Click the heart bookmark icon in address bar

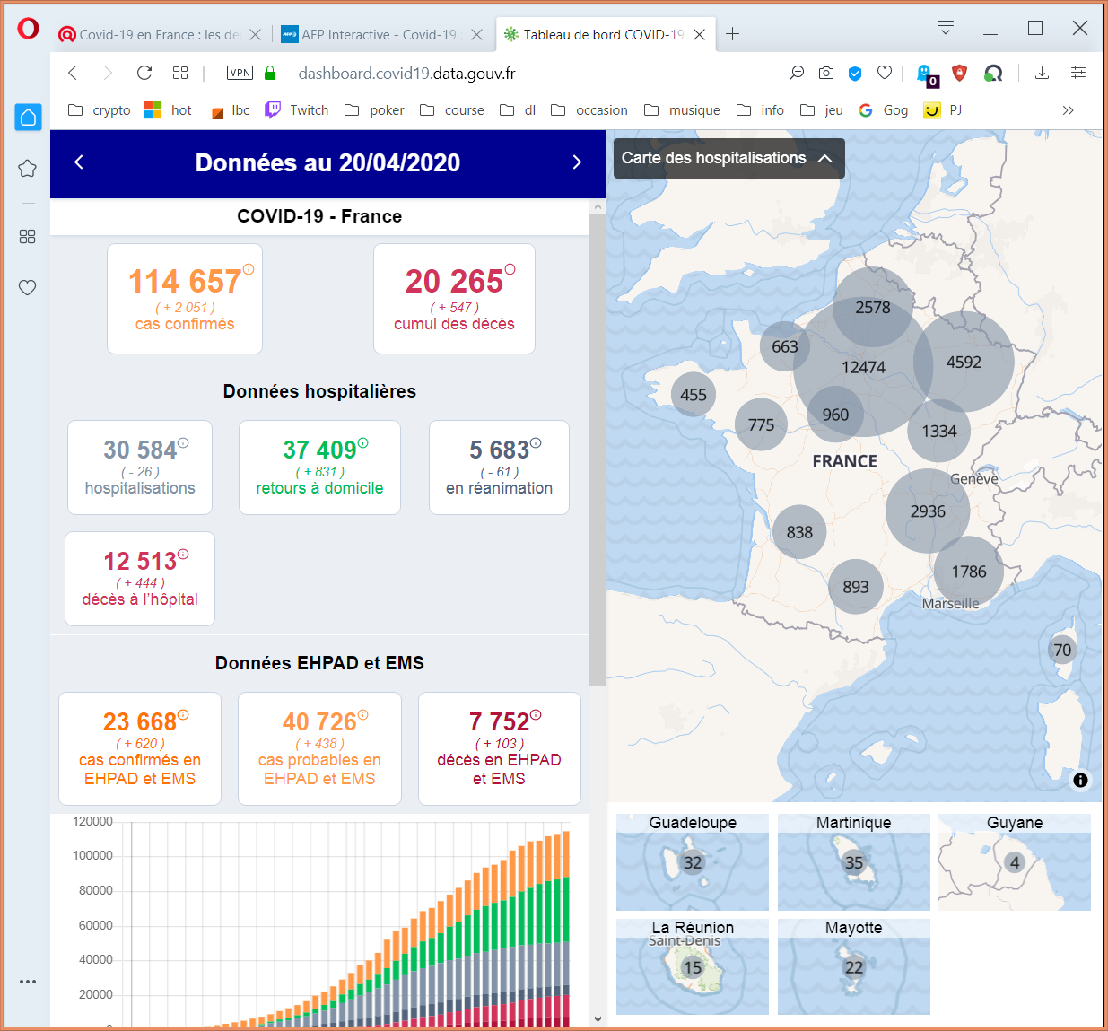[x=885, y=73]
